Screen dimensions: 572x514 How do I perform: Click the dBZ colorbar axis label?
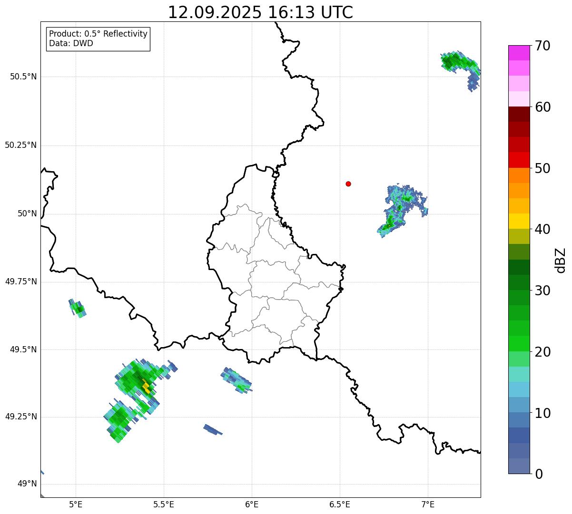pyautogui.click(x=561, y=260)
